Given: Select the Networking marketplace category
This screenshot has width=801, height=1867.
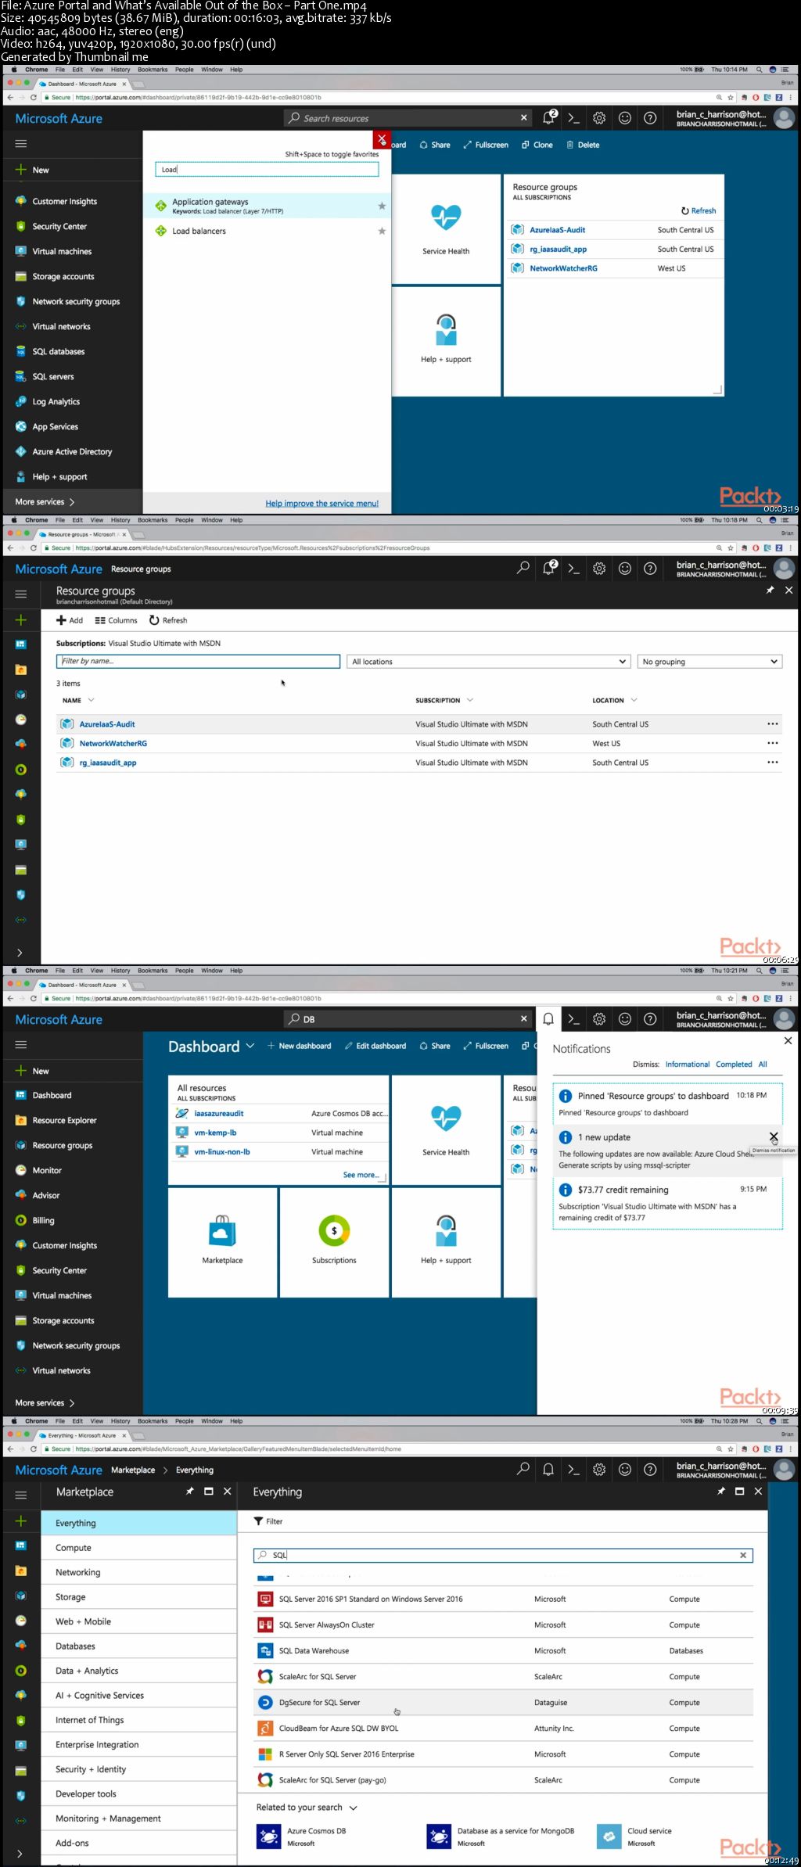Looking at the screenshot, I should (138, 1572).
